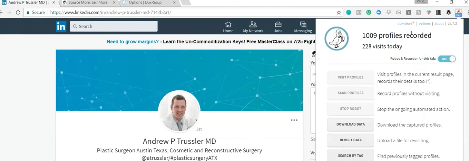This screenshot has width=469, height=161.
Task: Click the Dux-Soup duck logo
Action: pos(337,39)
